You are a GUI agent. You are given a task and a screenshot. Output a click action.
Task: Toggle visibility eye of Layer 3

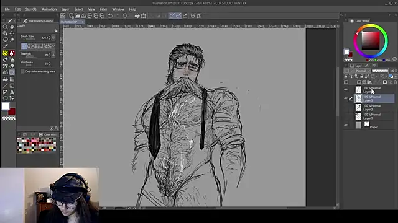click(x=346, y=98)
